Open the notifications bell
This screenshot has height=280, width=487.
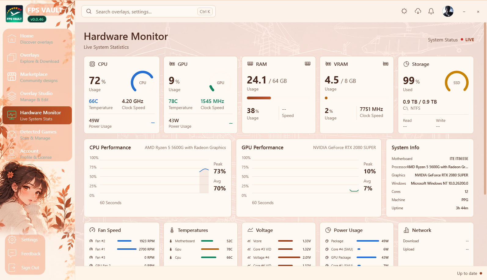coord(431,11)
